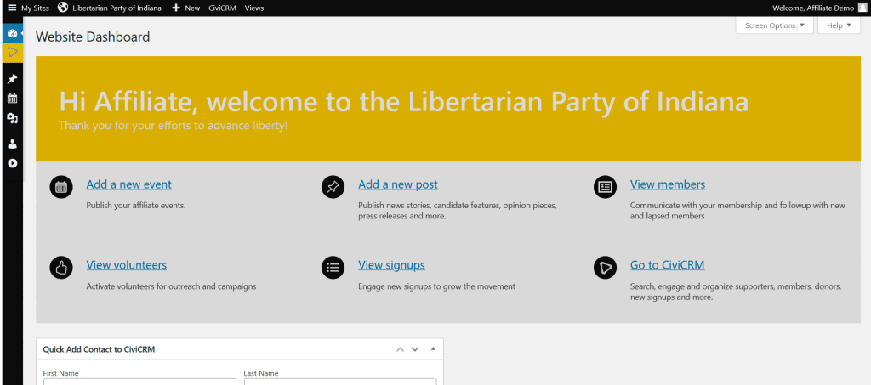Viewport: 871px width, 385px height.
Task: Expand the Screen Options dropdown
Action: 773,25
